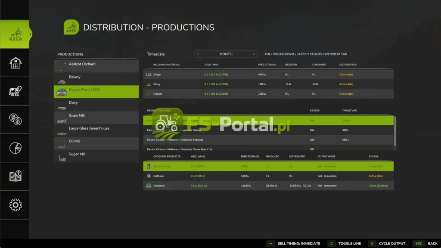Click the Bakery thumbnail icon

pos(62,81)
